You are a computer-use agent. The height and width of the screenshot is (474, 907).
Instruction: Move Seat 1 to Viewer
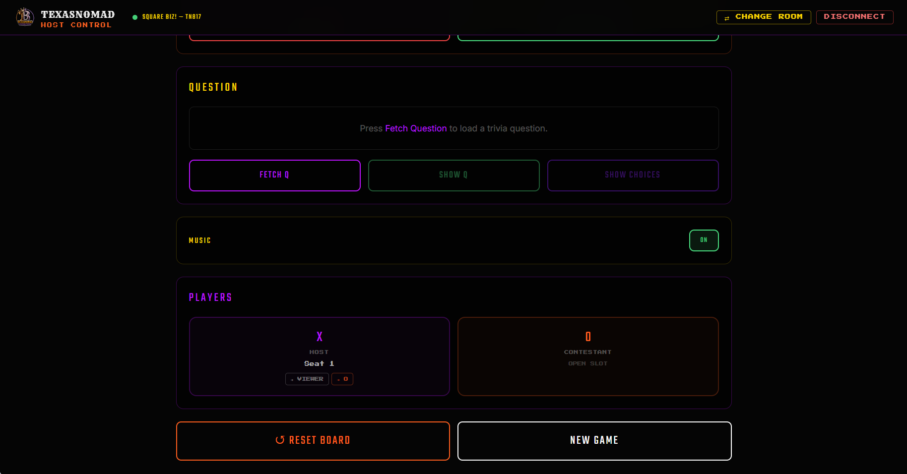pyautogui.click(x=307, y=379)
